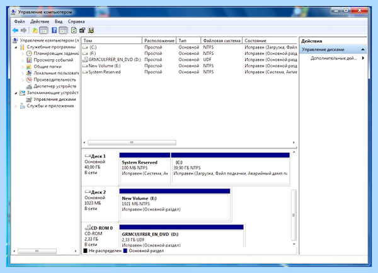Collapse the Управление дисками actions section arrow

click(363, 50)
